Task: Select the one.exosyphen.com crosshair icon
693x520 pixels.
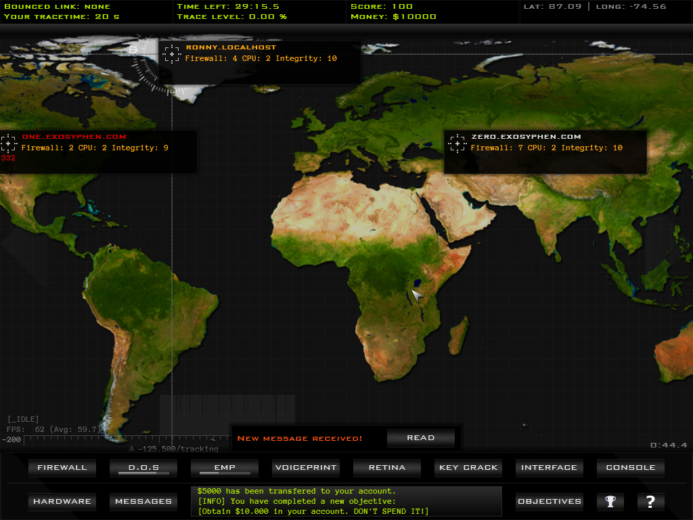Action: pyautogui.click(x=8, y=144)
